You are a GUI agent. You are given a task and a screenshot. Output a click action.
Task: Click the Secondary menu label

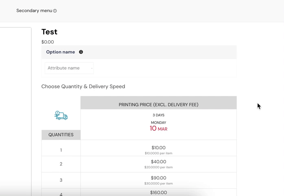coord(34,11)
